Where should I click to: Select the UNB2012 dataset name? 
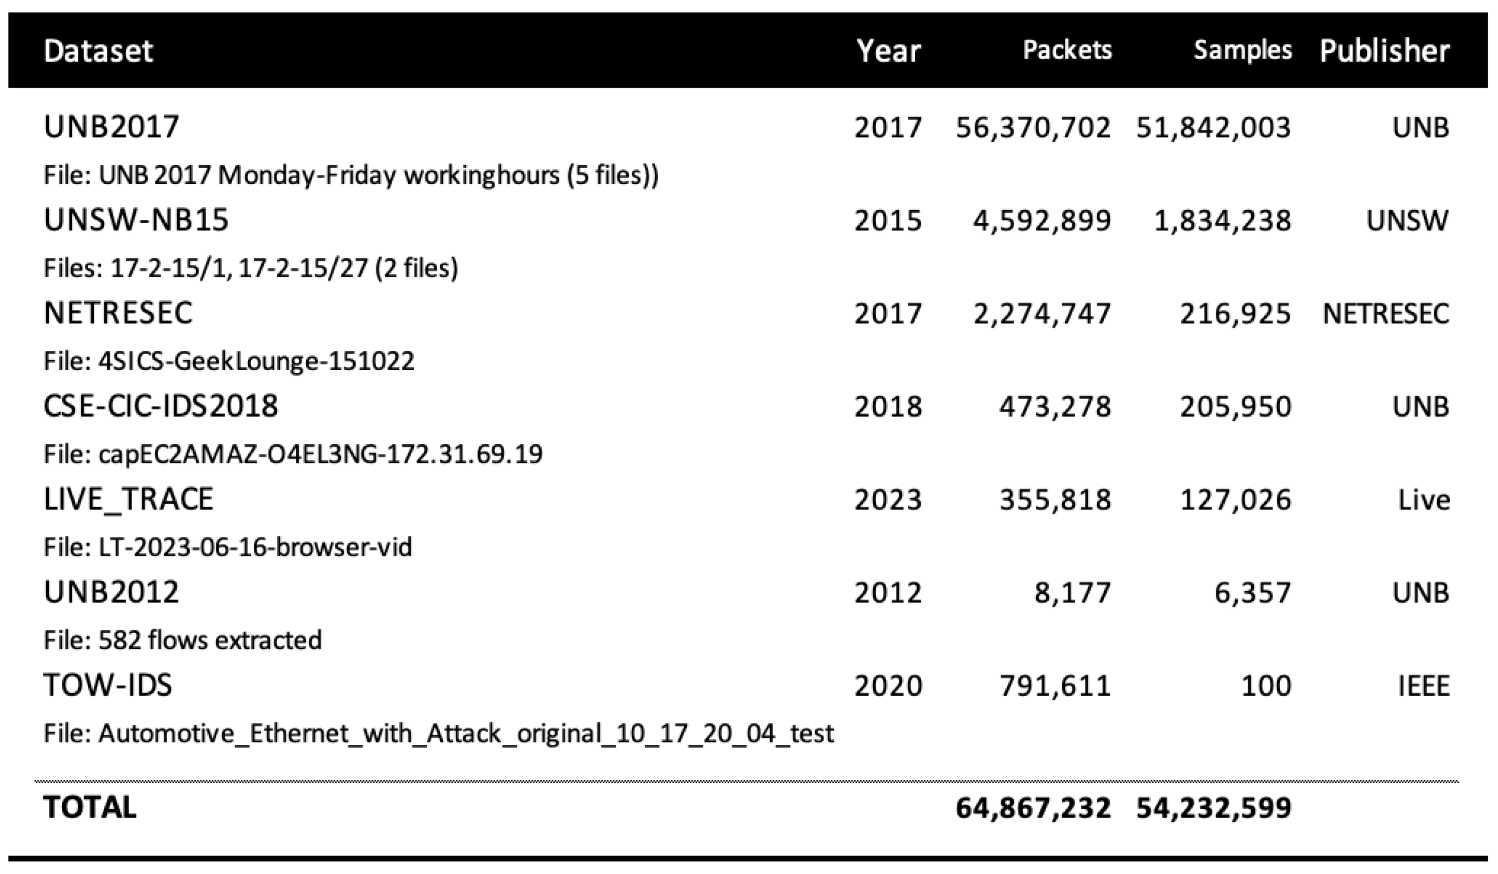(x=111, y=592)
